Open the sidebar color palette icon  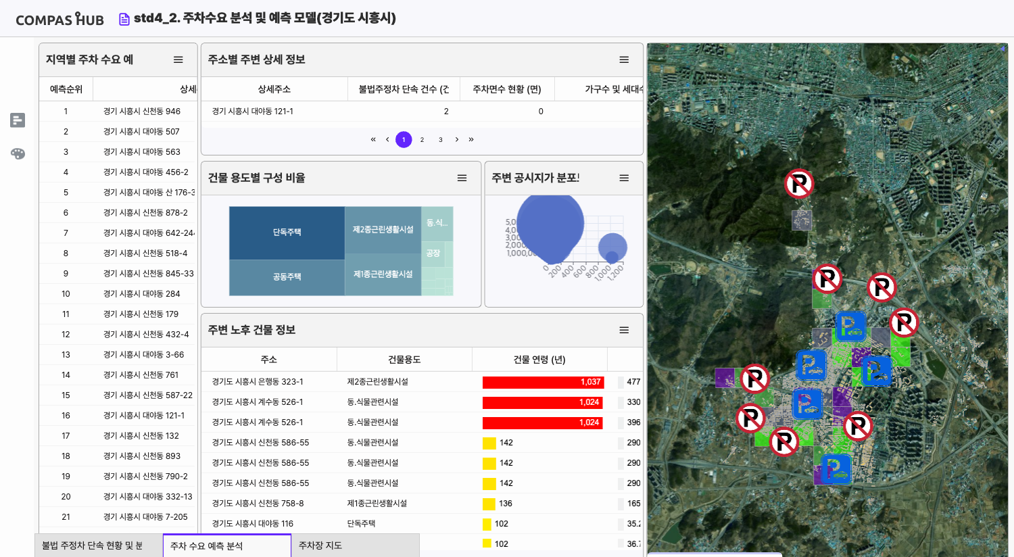(18, 153)
